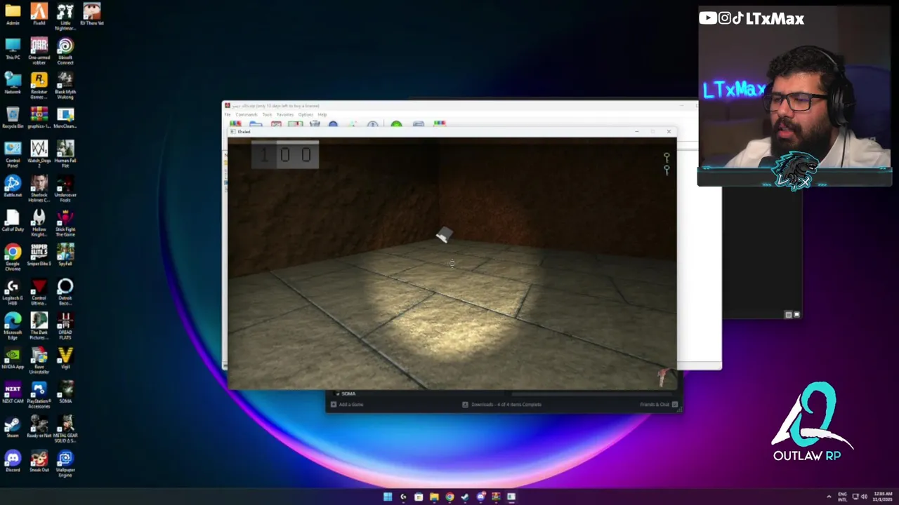The height and width of the screenshot is (505, 899).
Task: Launch Sneak Out shortcut
Action: (x=39, y=461)
